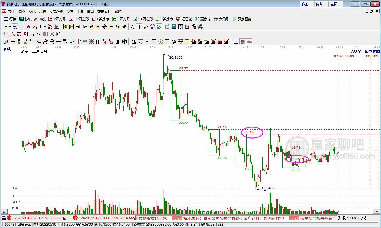Click the 22.22 green price label
The image size is (381, 228).
183,123
